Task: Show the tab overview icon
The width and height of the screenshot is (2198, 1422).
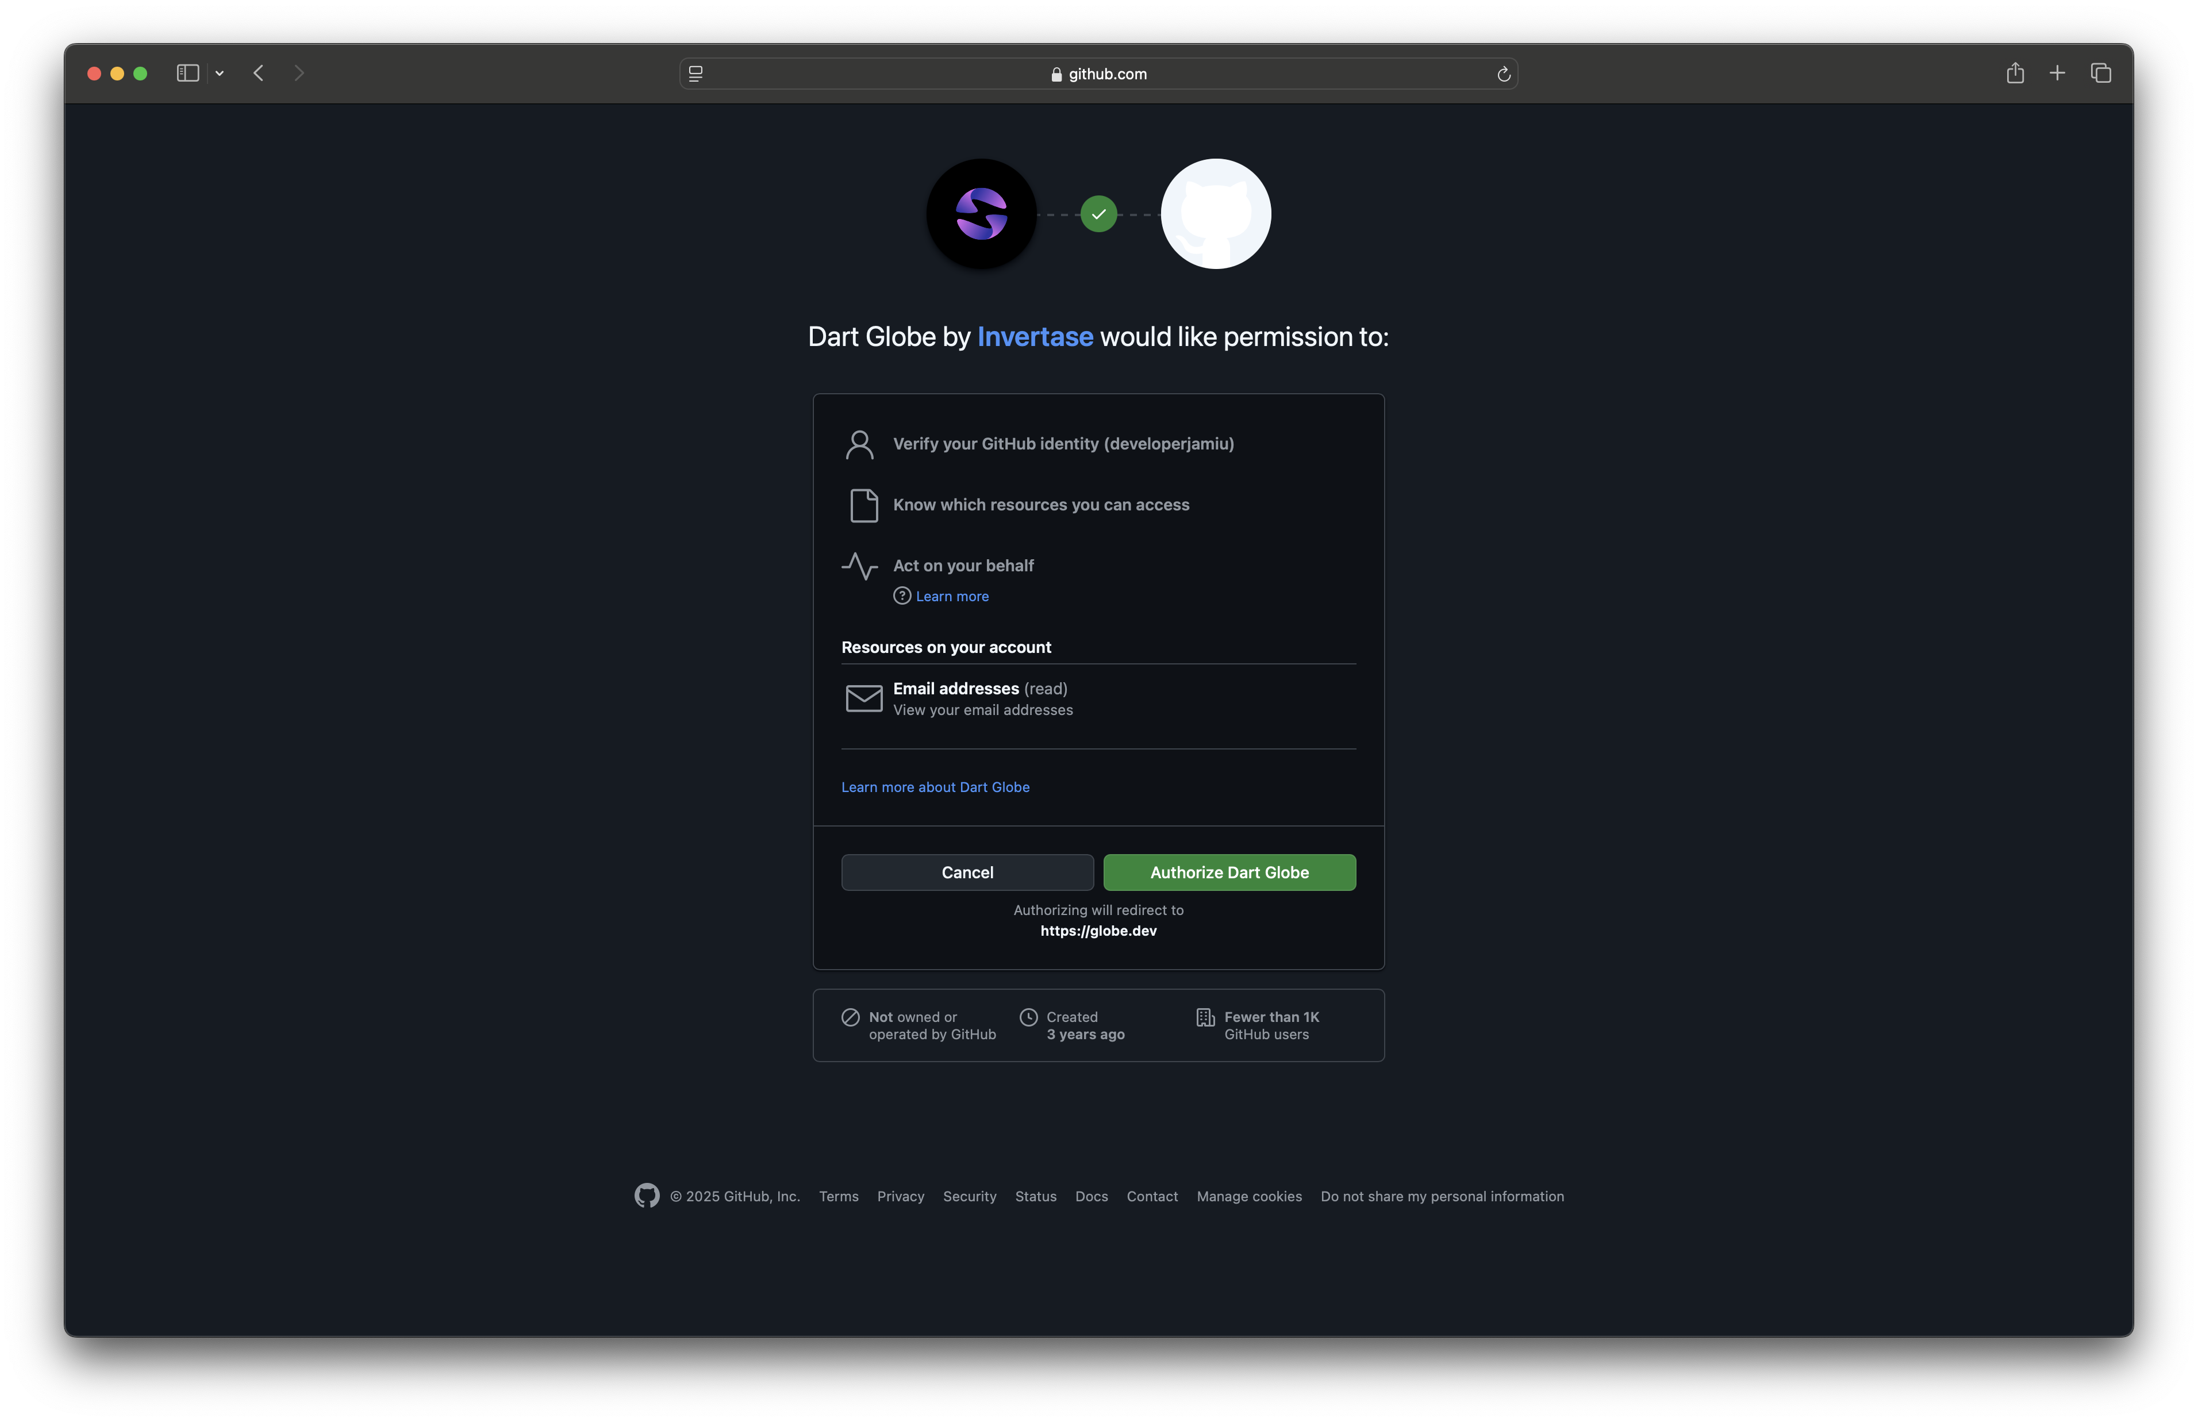Action: tap(2100, 73)
